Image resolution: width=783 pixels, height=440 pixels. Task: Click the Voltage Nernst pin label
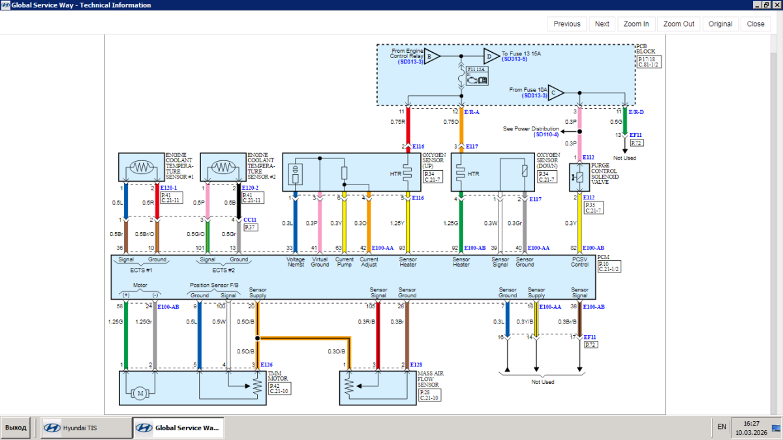[296, 262]
